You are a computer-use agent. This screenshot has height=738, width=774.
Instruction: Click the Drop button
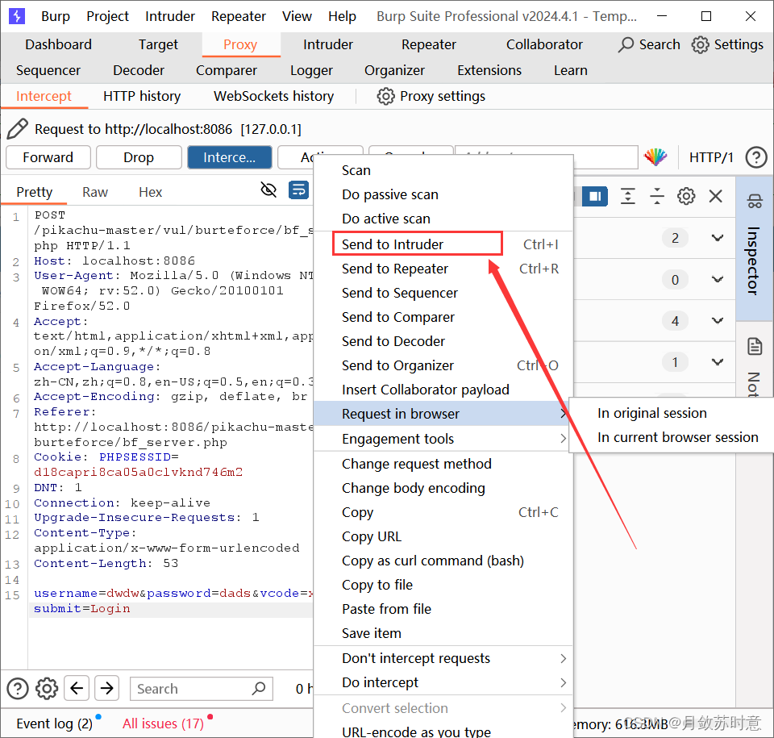point(139,157)
